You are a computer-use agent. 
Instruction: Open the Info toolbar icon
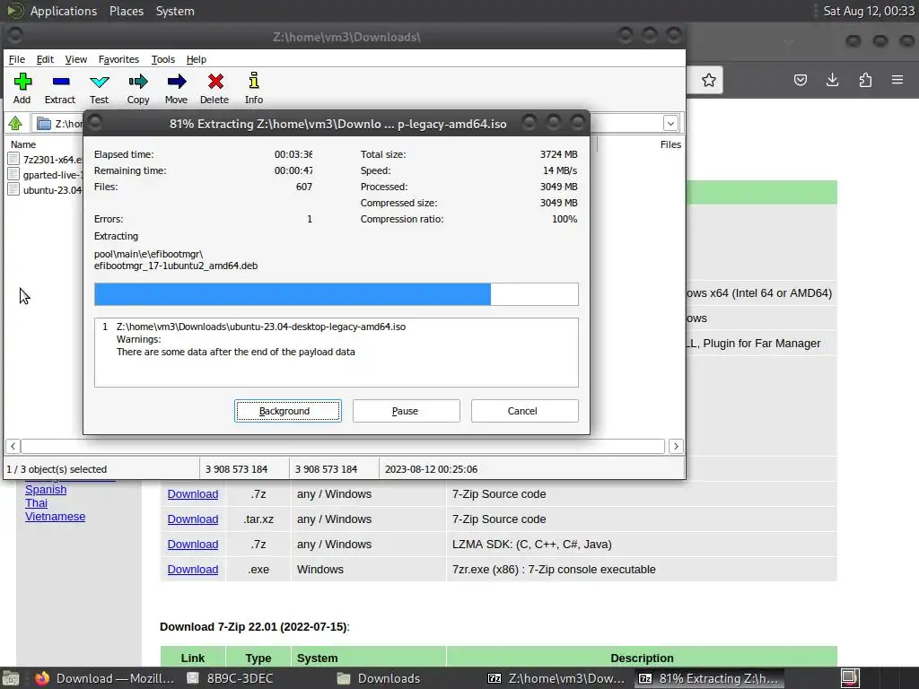click(x=254, y=88)
